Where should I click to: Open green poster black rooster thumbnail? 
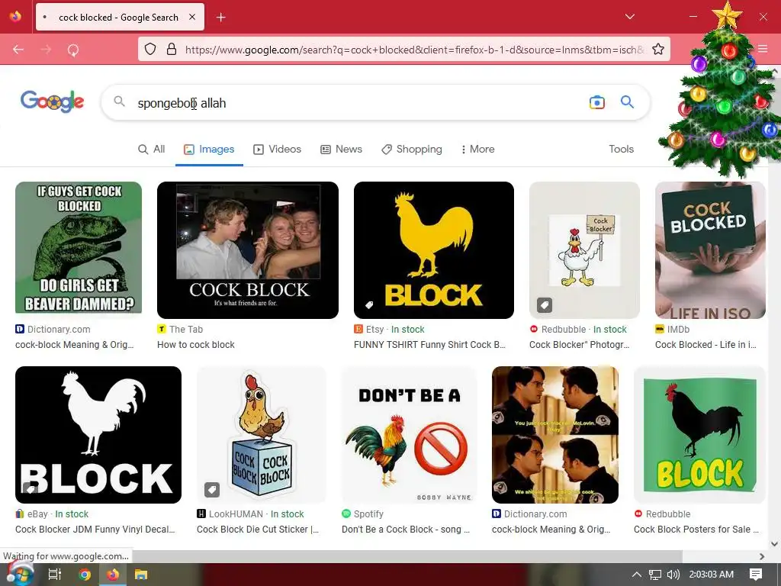pyautogui.click(x=699, y=434)
